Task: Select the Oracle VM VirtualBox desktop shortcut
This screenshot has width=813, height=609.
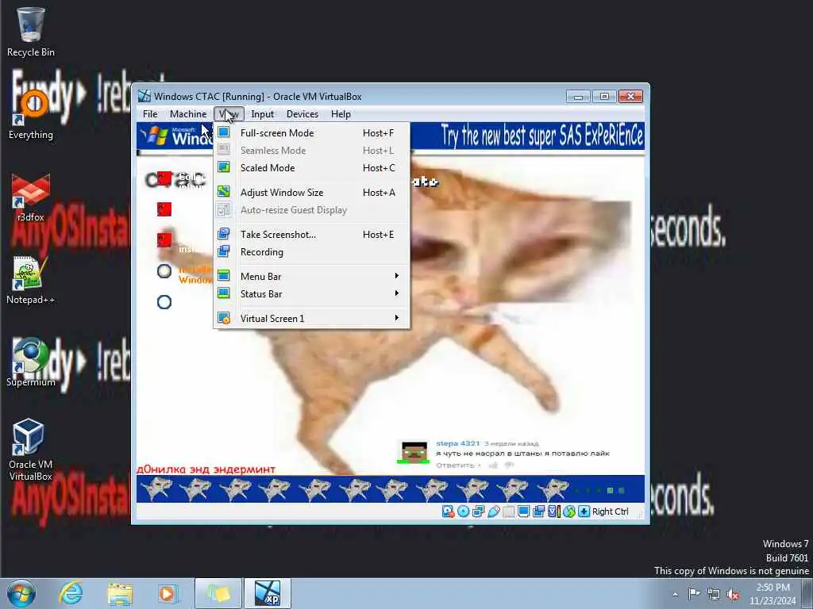Action: [x=31, y=450]
